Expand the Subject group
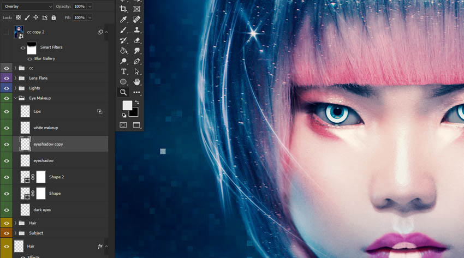 point(15,233)
